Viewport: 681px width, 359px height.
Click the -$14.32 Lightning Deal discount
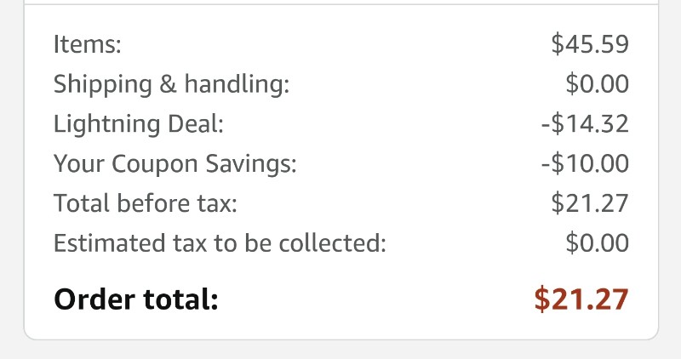click(585, 123)
